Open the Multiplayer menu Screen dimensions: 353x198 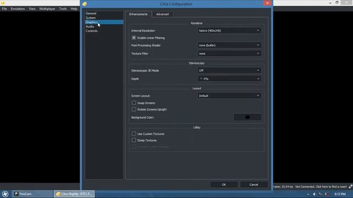click(47, 9)
